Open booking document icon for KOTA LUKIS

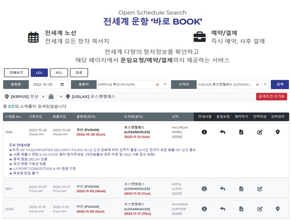241,189
